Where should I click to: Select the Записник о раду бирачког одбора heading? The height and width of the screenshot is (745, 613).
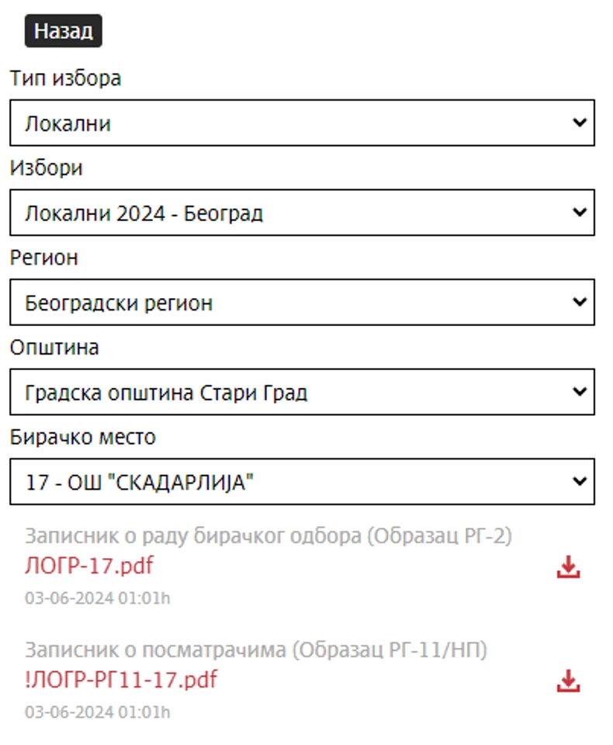pos(268,536)
